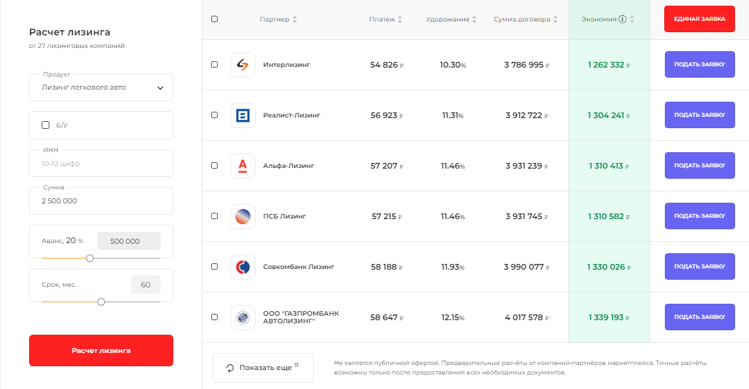Click Газпромбанк contract sum 4 017 578
This screenshot has width=749, height=389.
(x=527, y=318)
